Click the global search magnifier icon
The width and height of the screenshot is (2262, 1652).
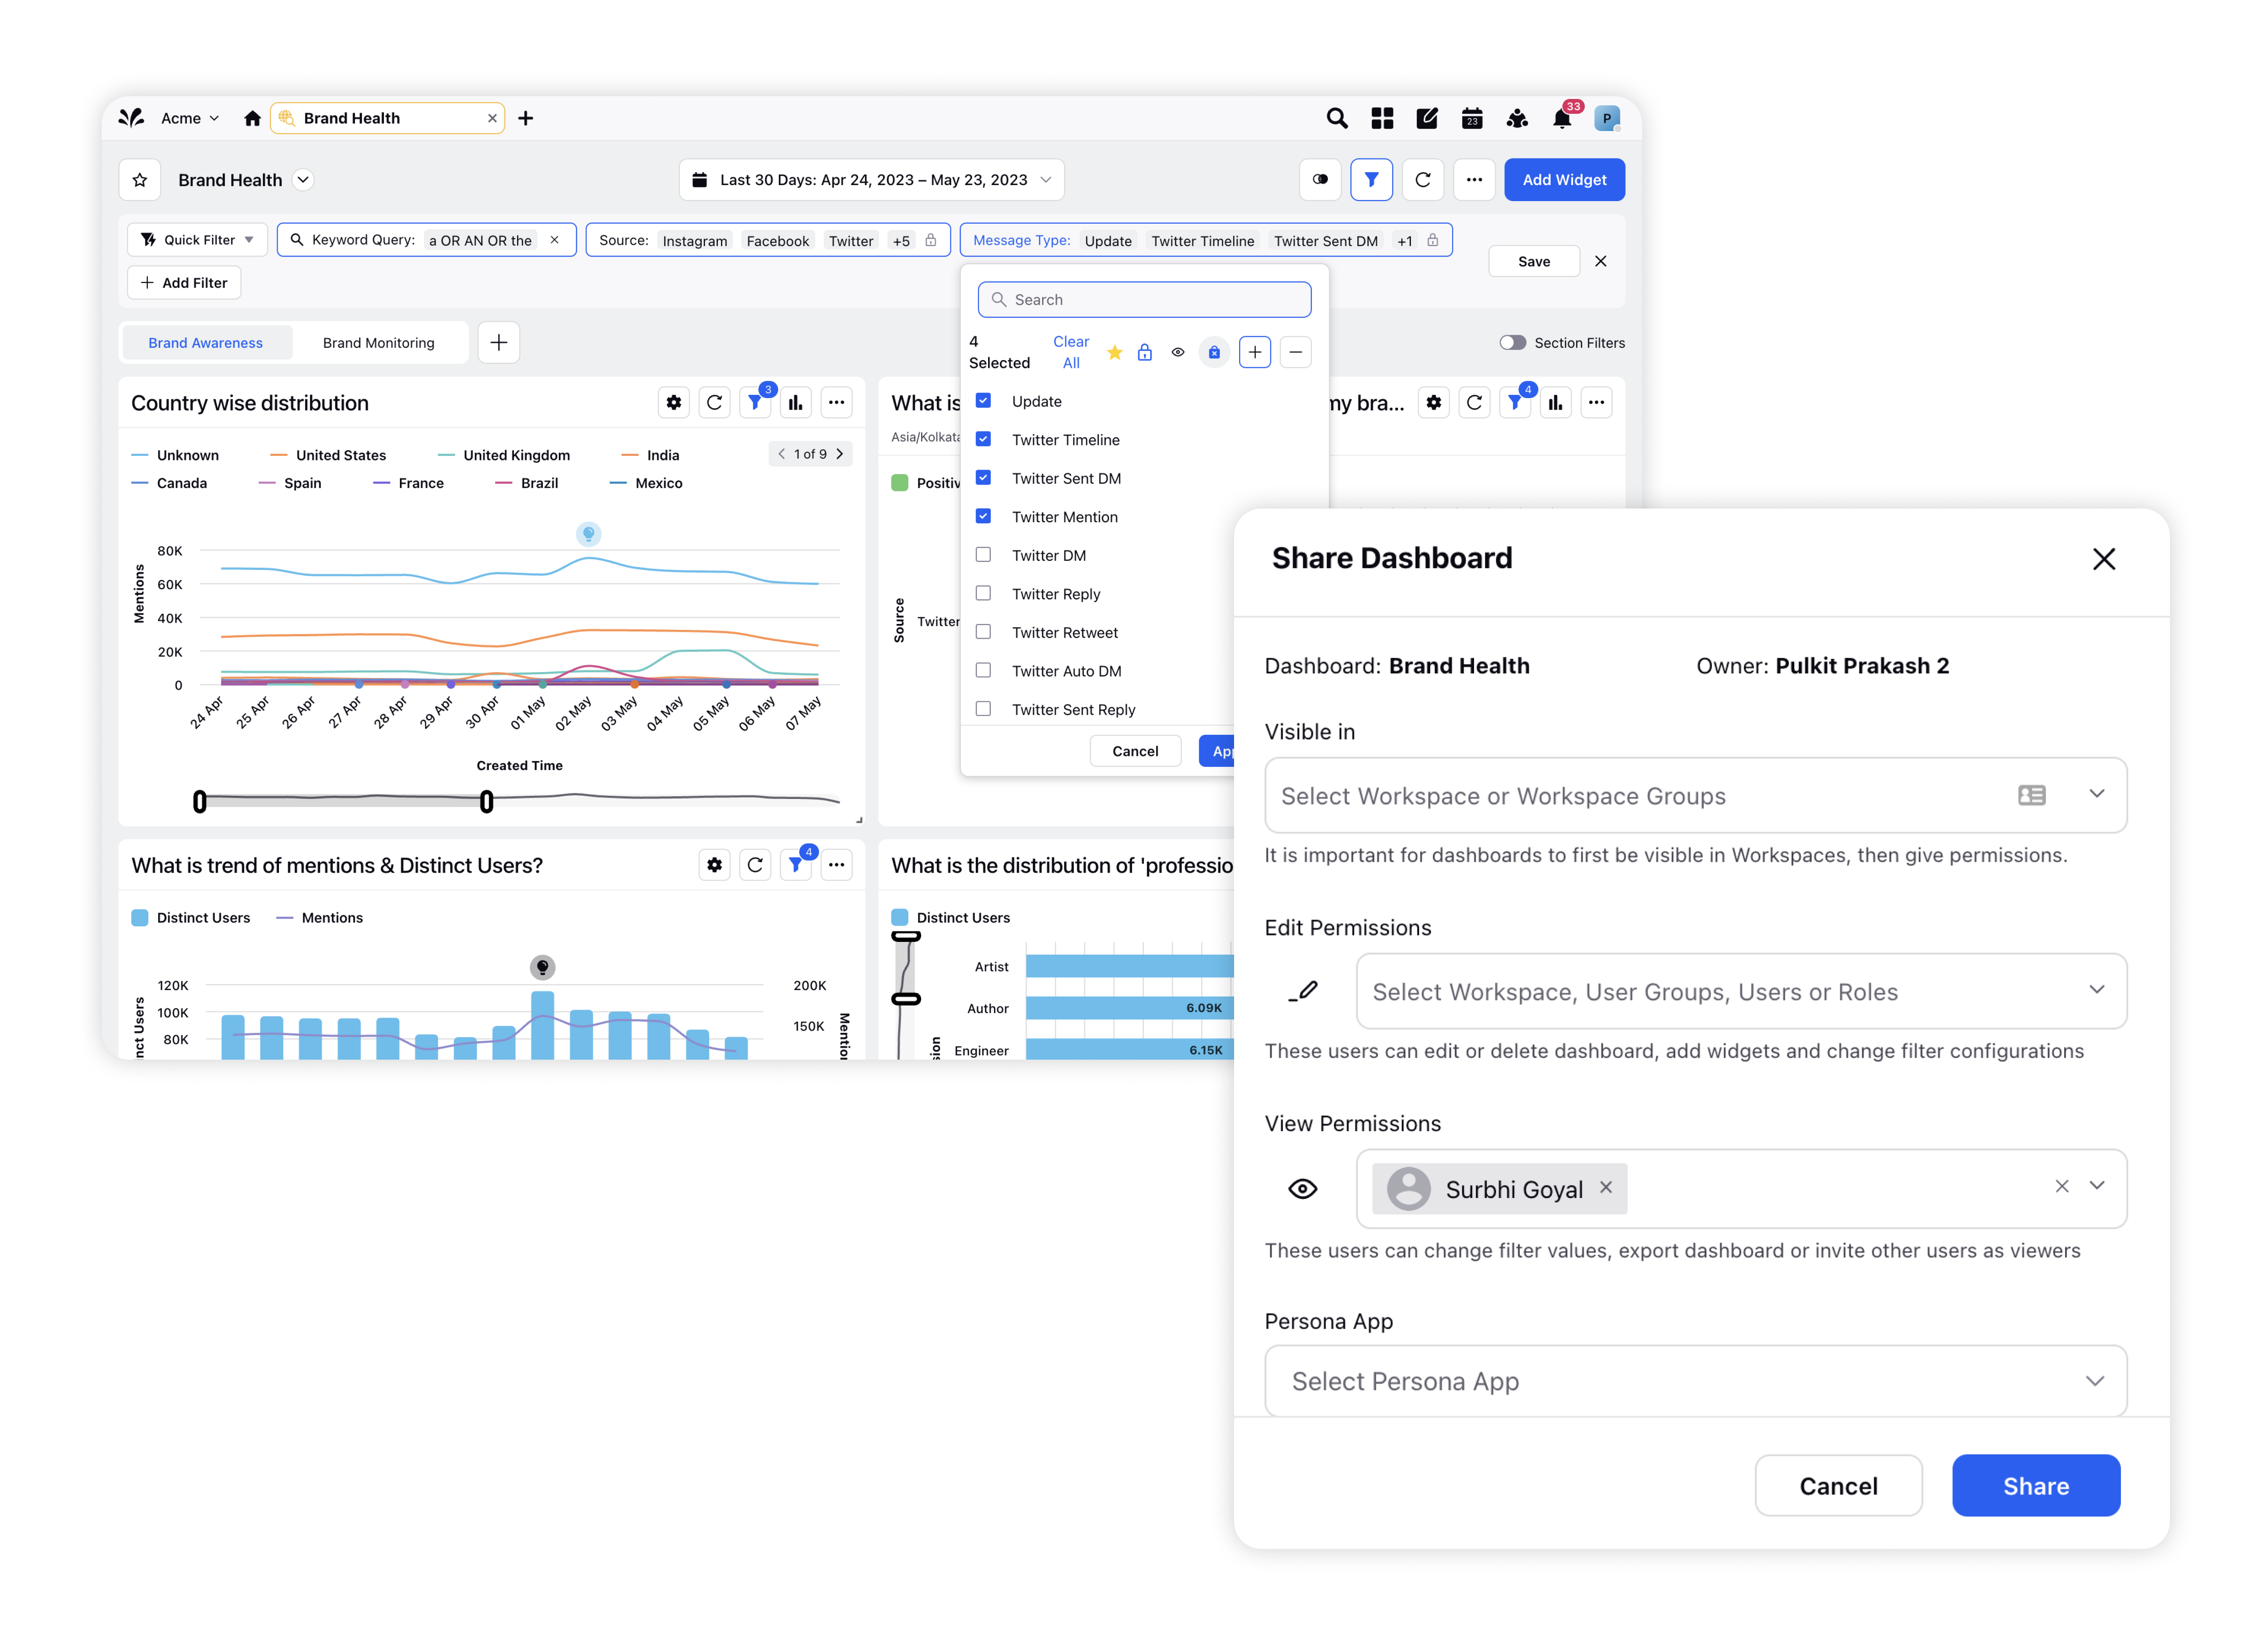tap(1336, 119)
